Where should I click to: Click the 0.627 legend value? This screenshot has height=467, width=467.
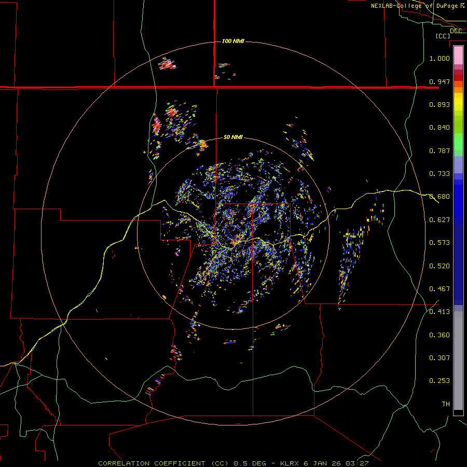coord(439,220)
